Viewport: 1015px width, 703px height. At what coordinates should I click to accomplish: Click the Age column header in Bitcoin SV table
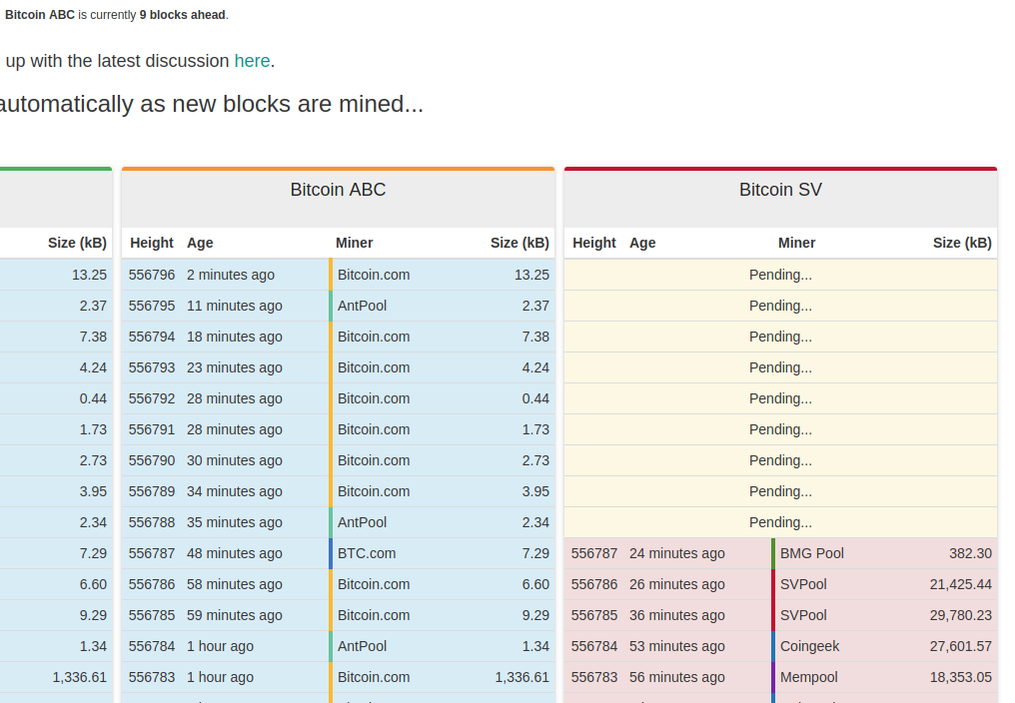pos(642,243)
